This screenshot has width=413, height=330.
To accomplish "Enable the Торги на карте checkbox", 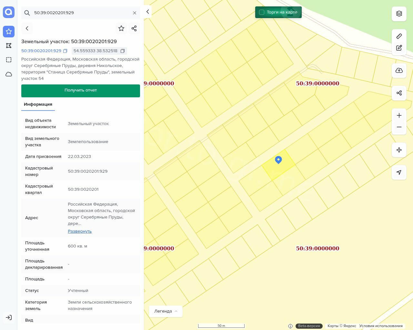I will click(262, 12).
